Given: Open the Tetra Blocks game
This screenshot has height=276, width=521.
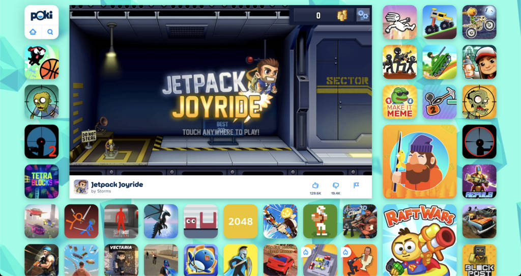Looking at the screenshot, I should [42, 182].
